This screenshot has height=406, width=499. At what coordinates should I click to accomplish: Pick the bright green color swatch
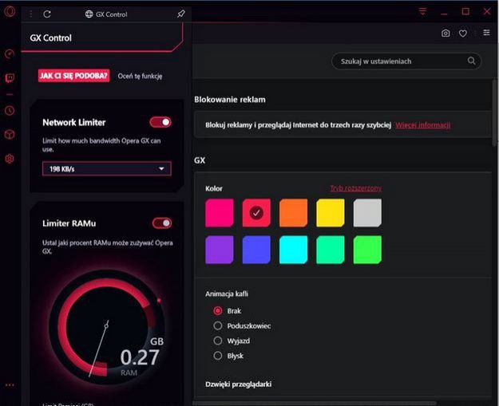pyautogui.click(x=367, y=250)
